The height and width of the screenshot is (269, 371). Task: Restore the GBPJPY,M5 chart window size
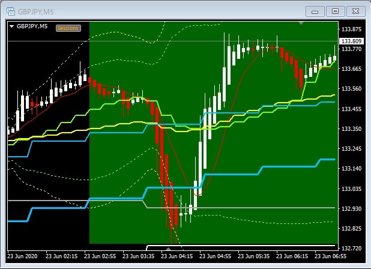335,11
